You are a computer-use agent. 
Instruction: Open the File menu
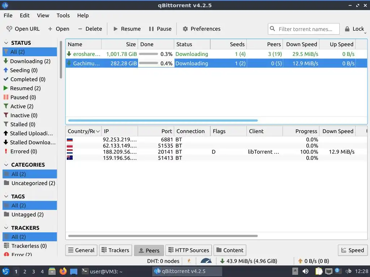[8, 15]
